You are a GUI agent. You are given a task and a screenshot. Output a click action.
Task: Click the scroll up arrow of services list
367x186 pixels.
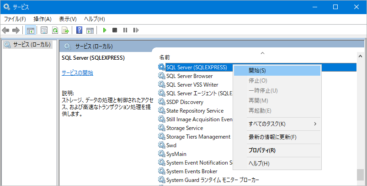pyautogui.click(x=360, y=56)
